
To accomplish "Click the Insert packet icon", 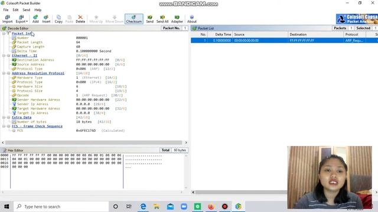I will click(x=46, y=19).
